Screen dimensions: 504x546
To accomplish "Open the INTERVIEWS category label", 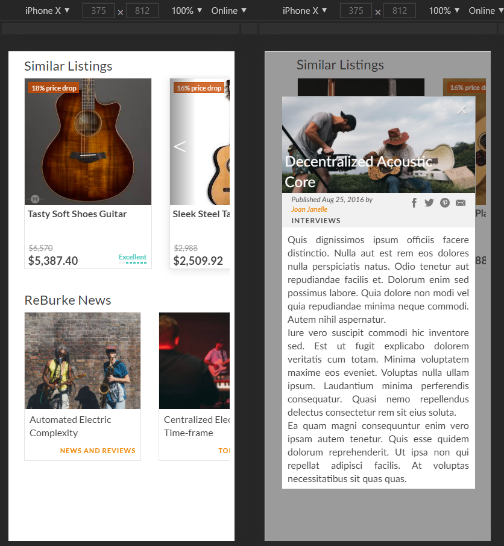I will (x=316, y=221).
